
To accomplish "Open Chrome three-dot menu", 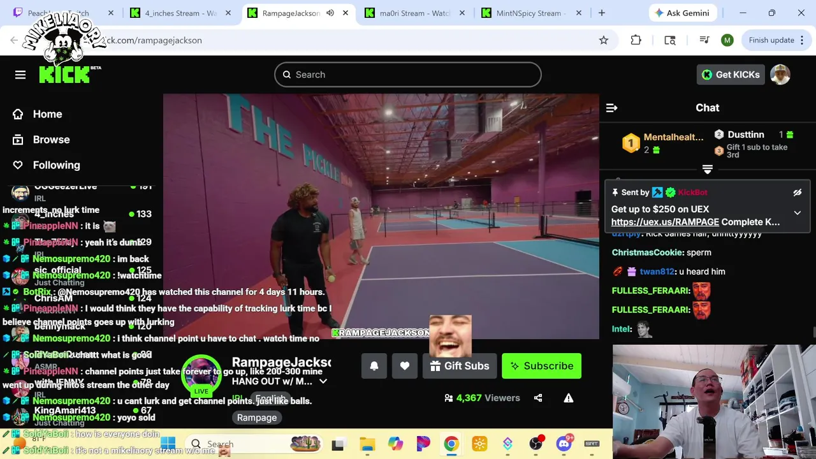I will 801,40.
